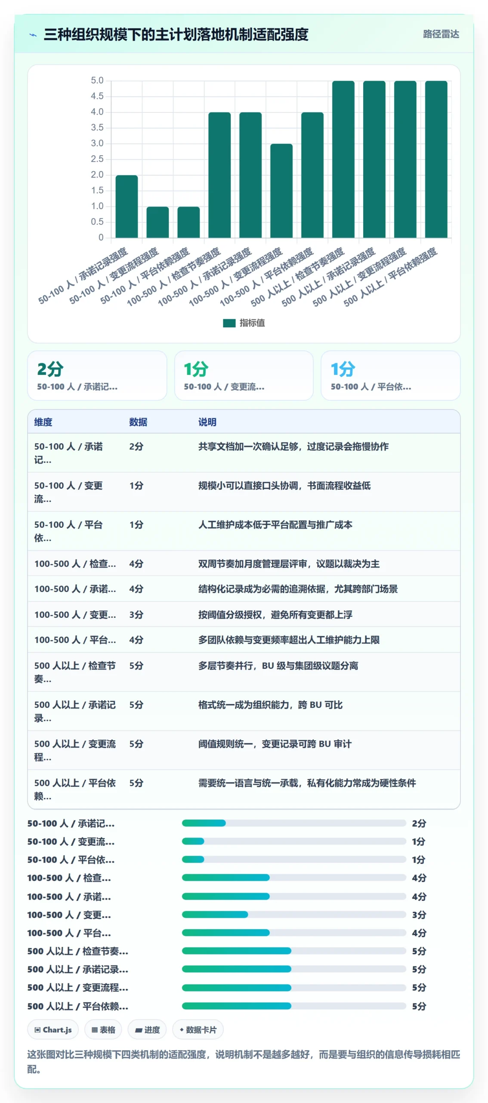Screen dimensions: 488x1103
Task: Select table row 人工维护成本低于平台配置与推广成本
Action: 244,531
